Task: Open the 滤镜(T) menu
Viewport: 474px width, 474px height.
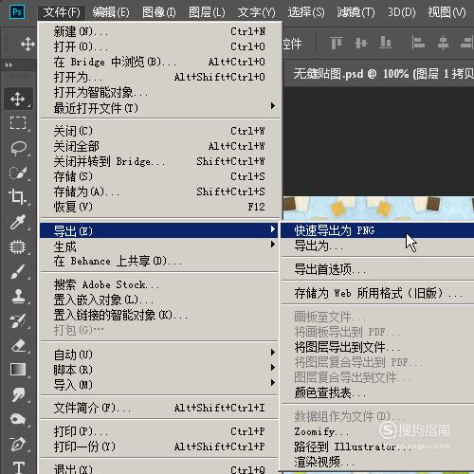Action: 355,12
